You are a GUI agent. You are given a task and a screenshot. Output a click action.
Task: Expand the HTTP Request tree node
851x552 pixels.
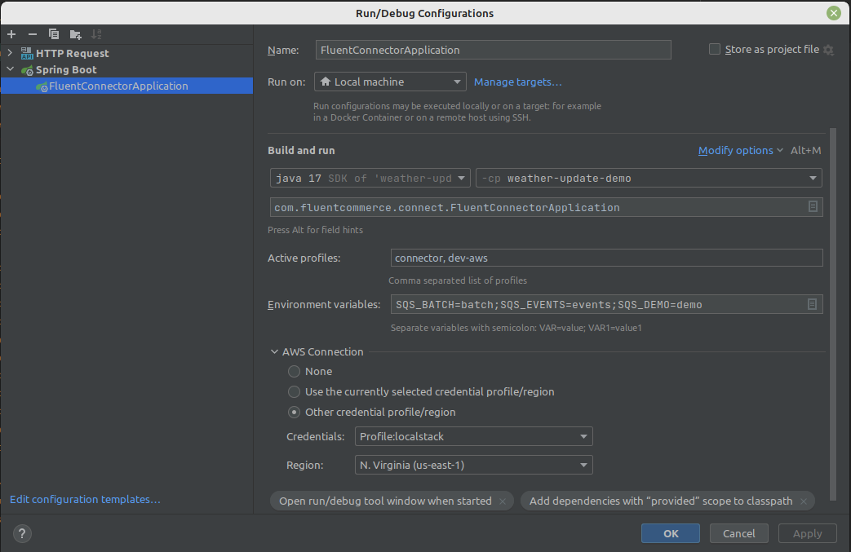pyautogui.click(x=11, y=53)
